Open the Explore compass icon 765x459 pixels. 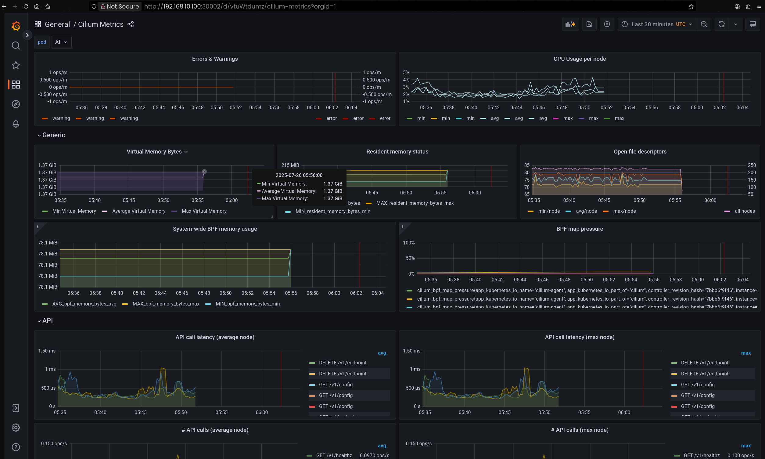pyautogui.click(x=16, y=104)
